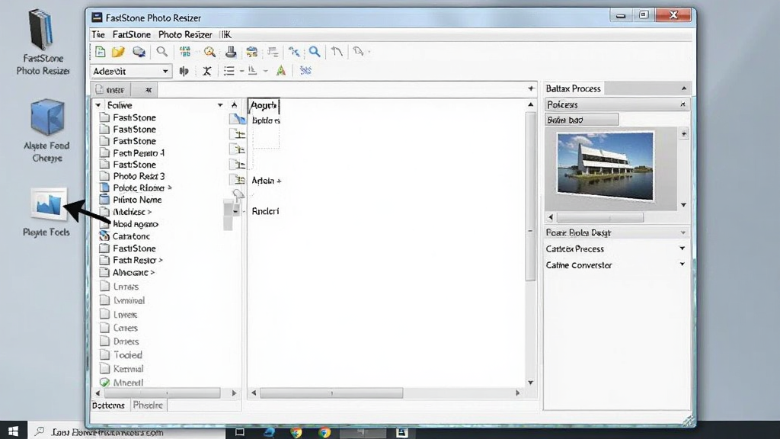This screenshot has height=439, width=780.
Task: Click the teal grid toolbar icon
Action: coord(185,52)
